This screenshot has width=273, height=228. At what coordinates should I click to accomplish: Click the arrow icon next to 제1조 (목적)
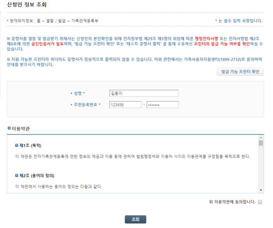click(17, 145)
